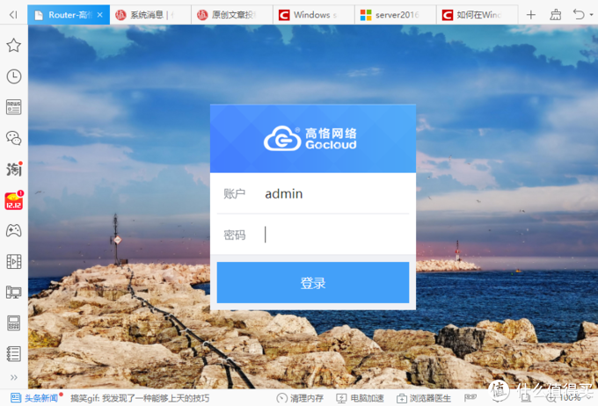The width and height of the screenshot is (598, 406).
Task: Open the computer monitor sidebar icon
Action: point(14,293)
